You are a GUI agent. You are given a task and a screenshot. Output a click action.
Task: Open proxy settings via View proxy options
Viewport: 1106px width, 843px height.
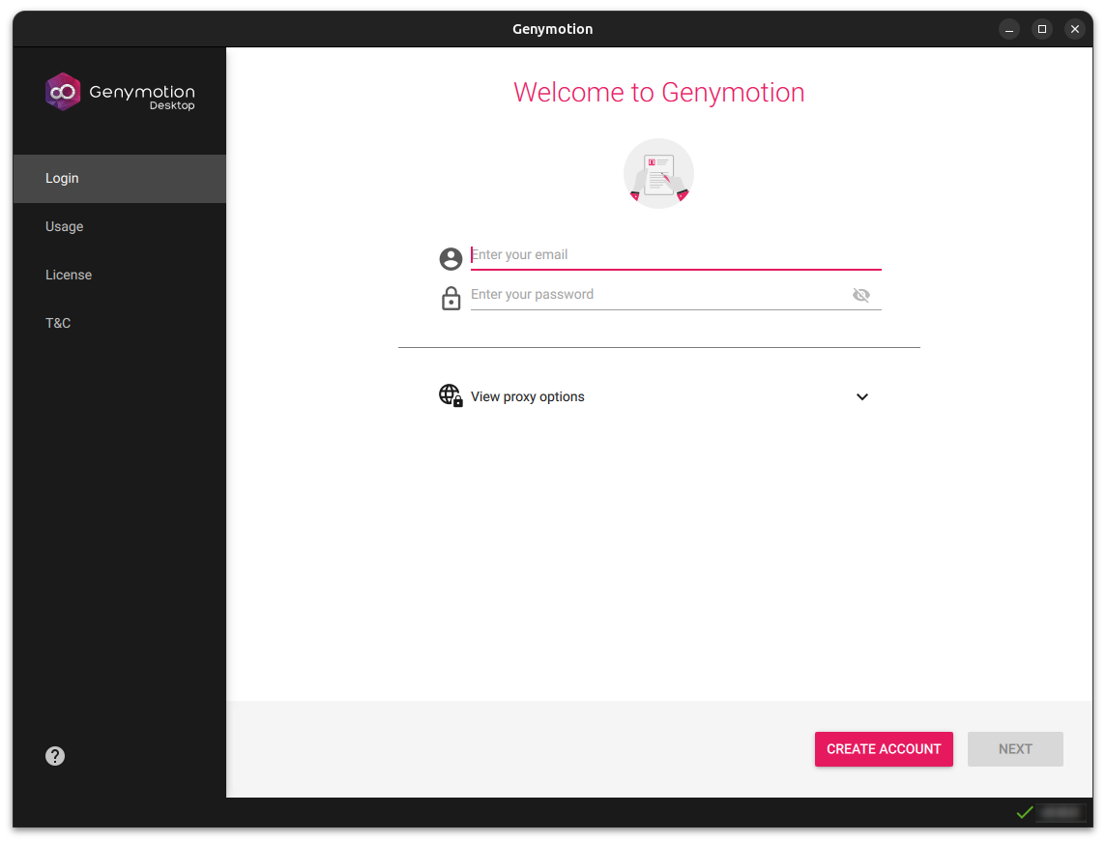tap(527, 396)
